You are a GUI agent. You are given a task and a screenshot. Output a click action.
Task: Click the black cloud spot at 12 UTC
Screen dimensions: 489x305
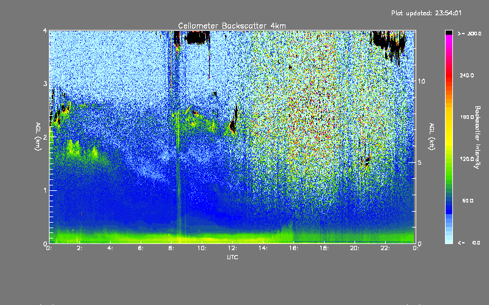tap(232, 126)
